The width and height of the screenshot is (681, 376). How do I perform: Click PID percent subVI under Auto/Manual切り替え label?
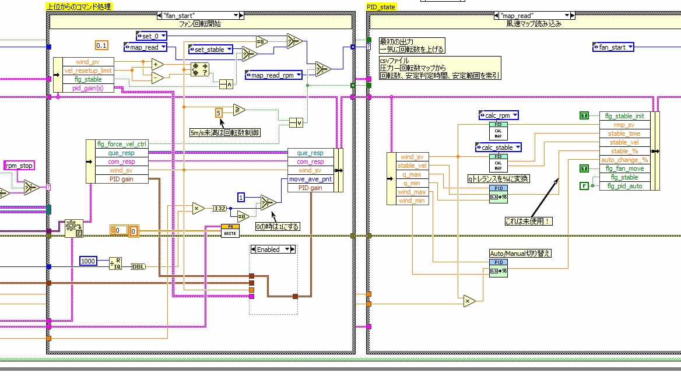click(x=498, y=268)
